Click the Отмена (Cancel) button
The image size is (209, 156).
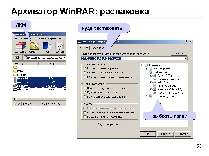point(165,134)
